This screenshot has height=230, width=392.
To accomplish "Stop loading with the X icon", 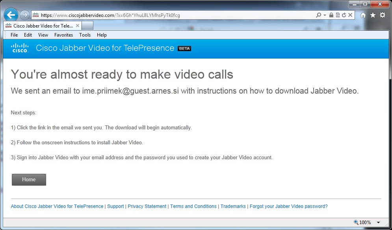I will [x=350, y=15].
